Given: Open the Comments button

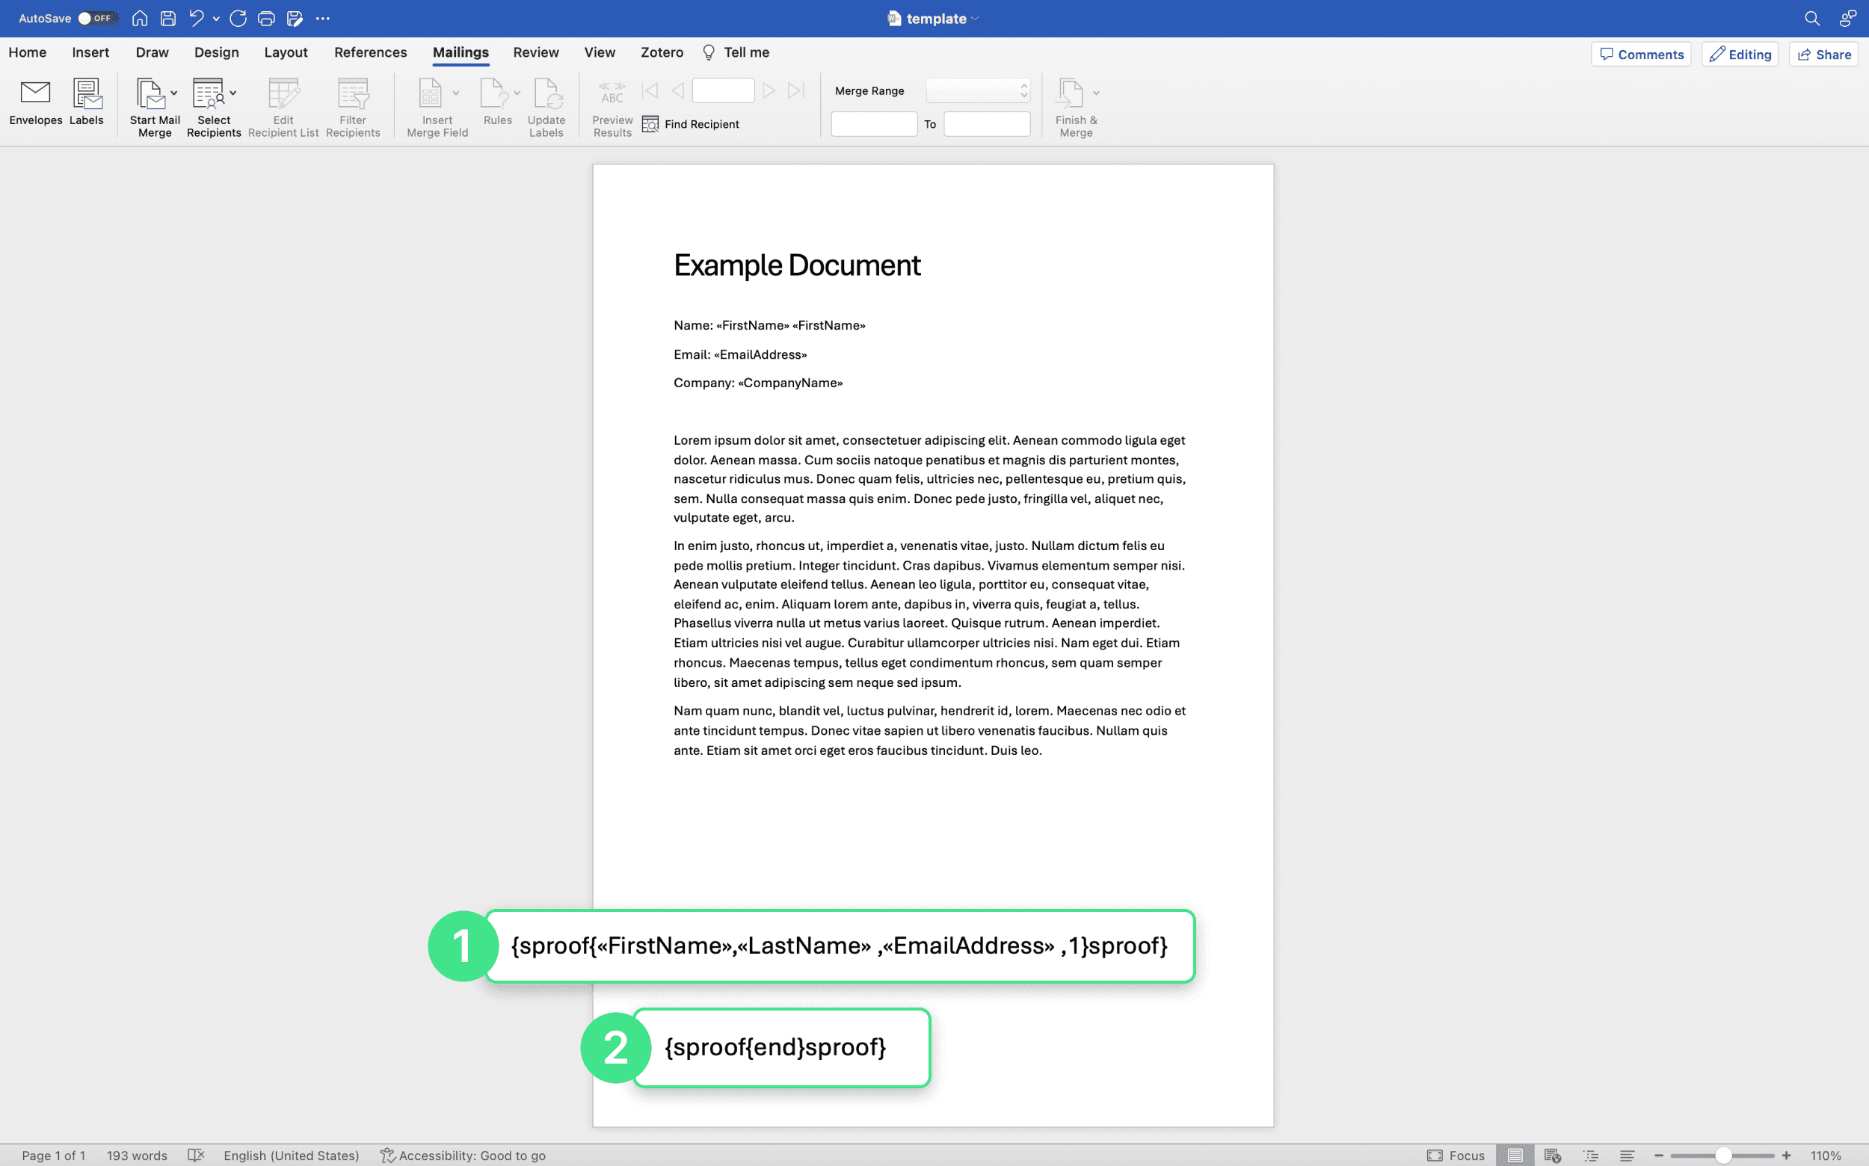Looking at the screenshot, I should (x=1641, y=54).
